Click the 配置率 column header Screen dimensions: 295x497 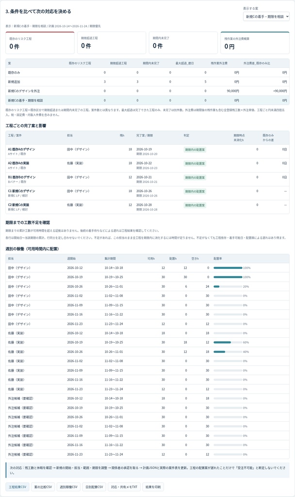pyautogui.click(x=218, y=259)
